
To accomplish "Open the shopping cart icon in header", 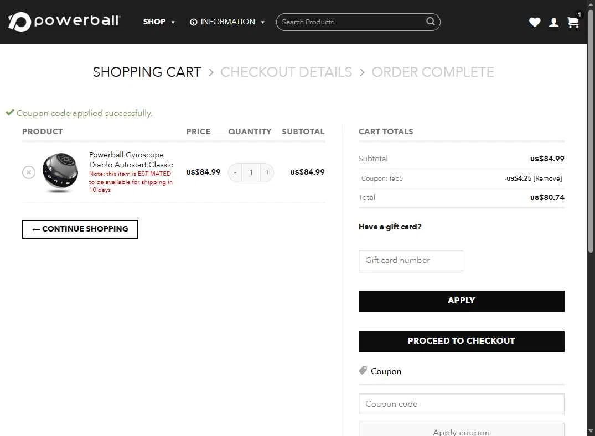I will click(x=573, y=22).
